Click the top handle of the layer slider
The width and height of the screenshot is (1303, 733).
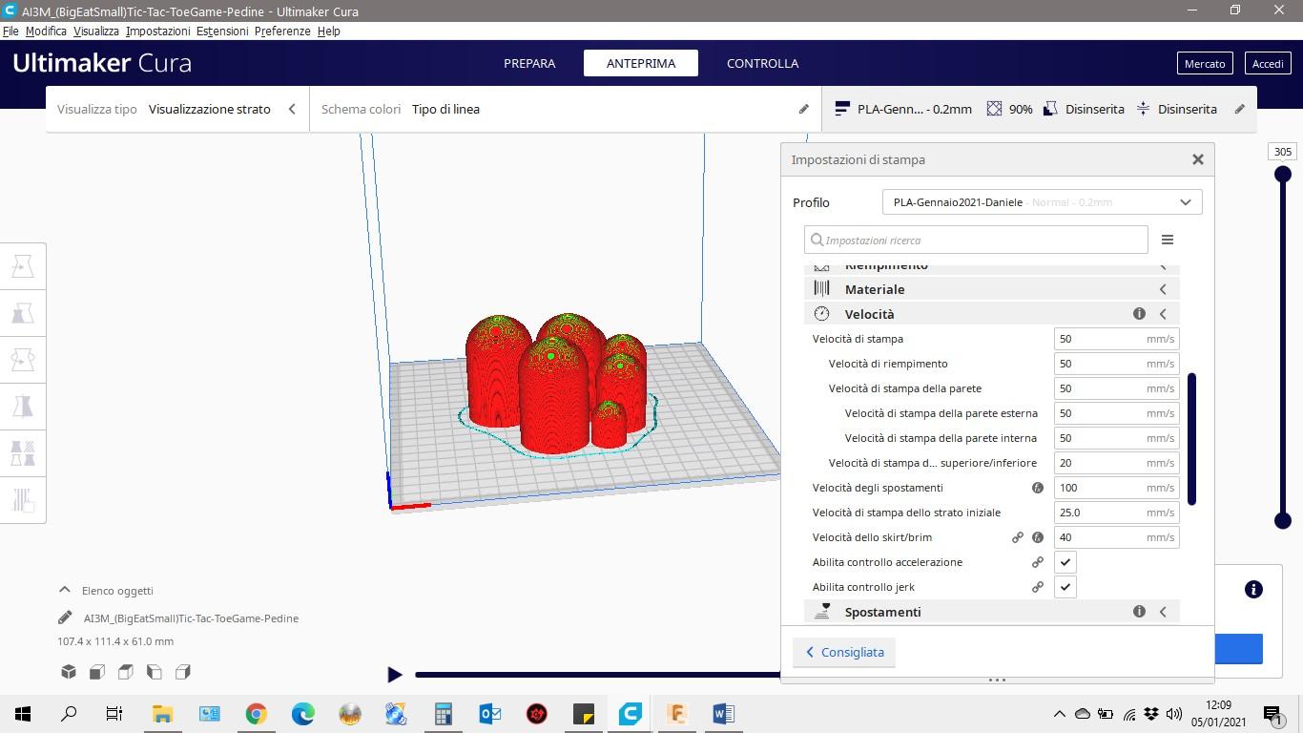[1283, 174]
